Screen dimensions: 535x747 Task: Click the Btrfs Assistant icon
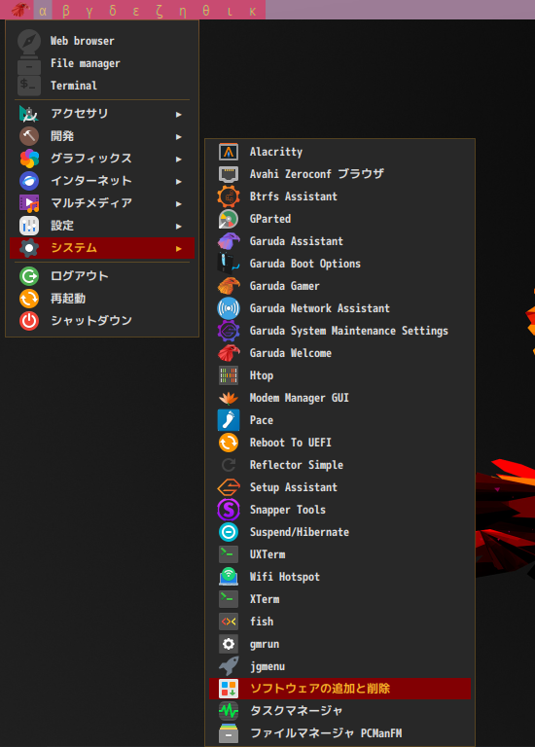(229, 196)
